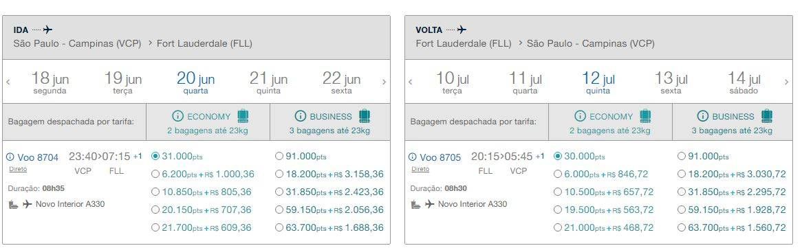Select the 18 jun segunda date

[x=50, y=83]
